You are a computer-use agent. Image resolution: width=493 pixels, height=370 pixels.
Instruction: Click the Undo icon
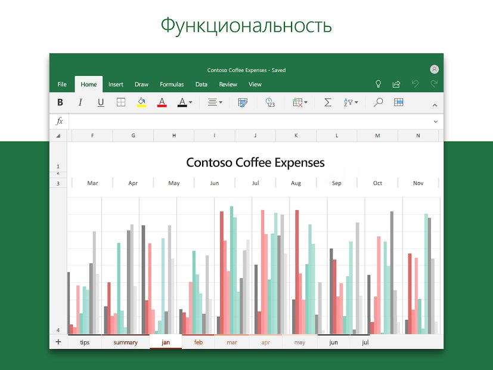pyautogui.click(x=416, y=84)
